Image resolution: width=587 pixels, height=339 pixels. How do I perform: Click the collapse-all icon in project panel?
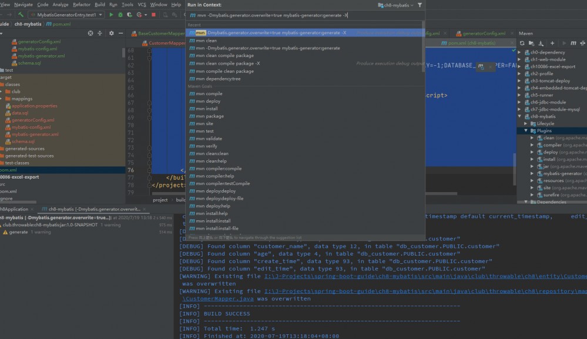pyautogui.click(x=100, y=33)
